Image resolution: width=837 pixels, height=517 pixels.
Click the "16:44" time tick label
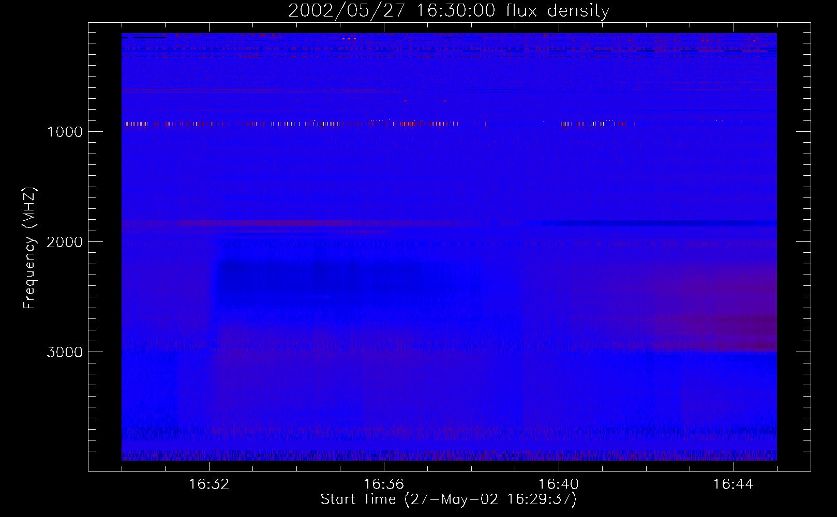[734, 484]
